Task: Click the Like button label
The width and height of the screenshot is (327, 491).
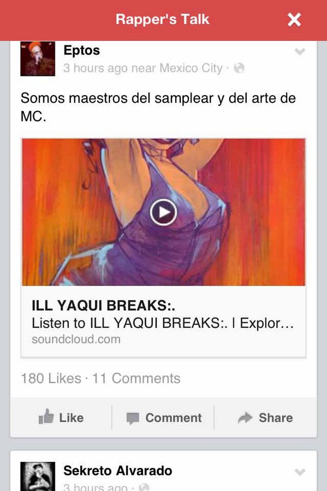Action: click(72, 418)
